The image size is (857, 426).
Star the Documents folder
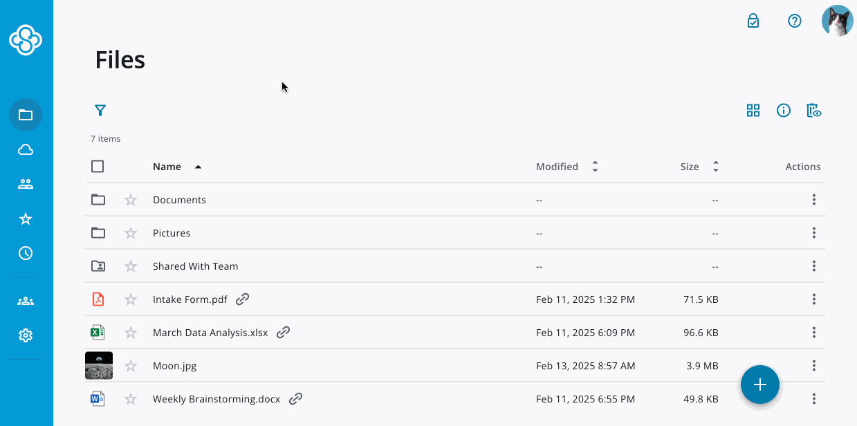(x=131, y=200)
